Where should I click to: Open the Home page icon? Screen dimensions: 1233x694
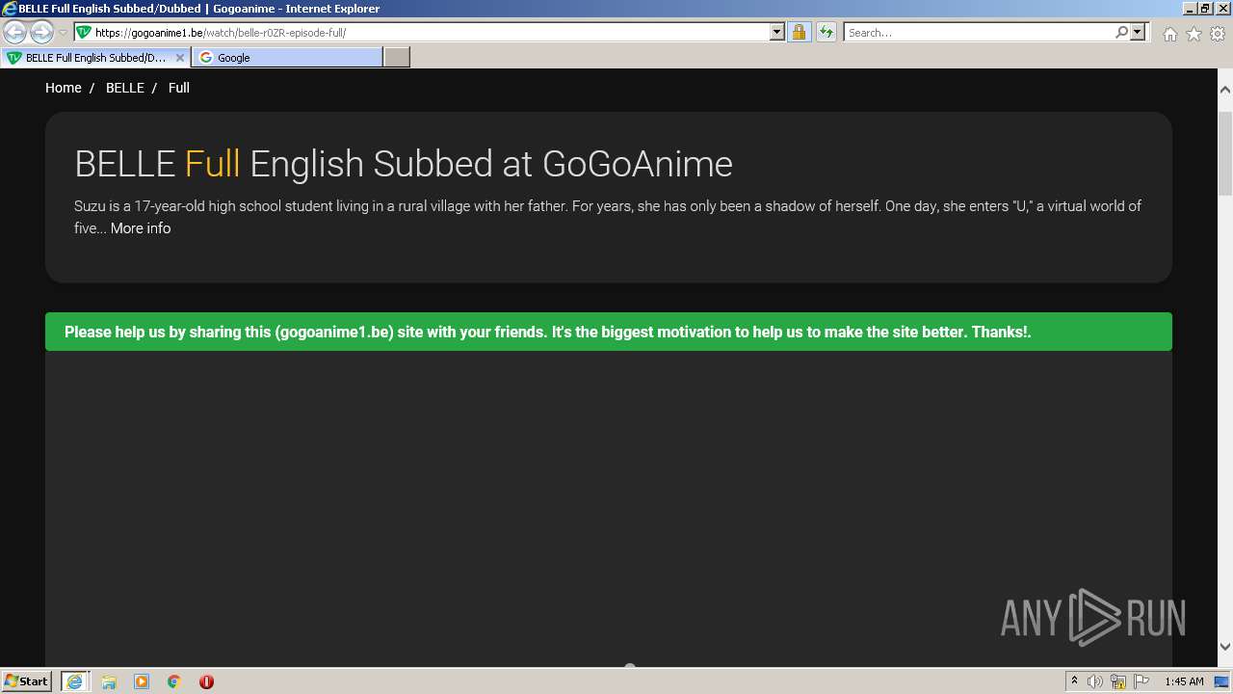coord(1169,34)
